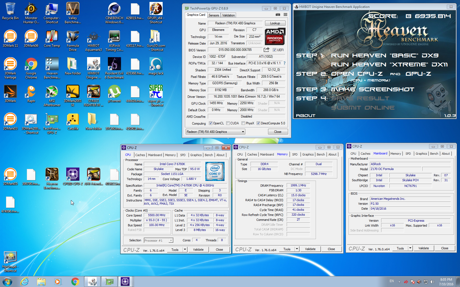Toggle the UEFI checkbox in GPU-Z
This screenshot has height=287, width=460.
click(x=274, y=50)
